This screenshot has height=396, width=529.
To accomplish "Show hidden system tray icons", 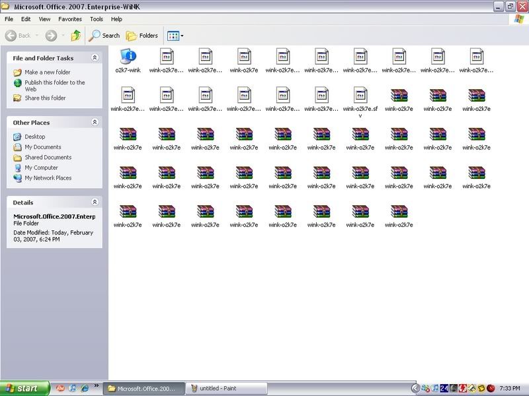I will pos(416,389).
